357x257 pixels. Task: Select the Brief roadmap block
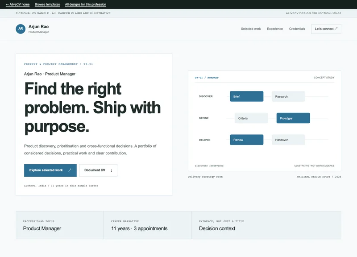click(247, 96)
